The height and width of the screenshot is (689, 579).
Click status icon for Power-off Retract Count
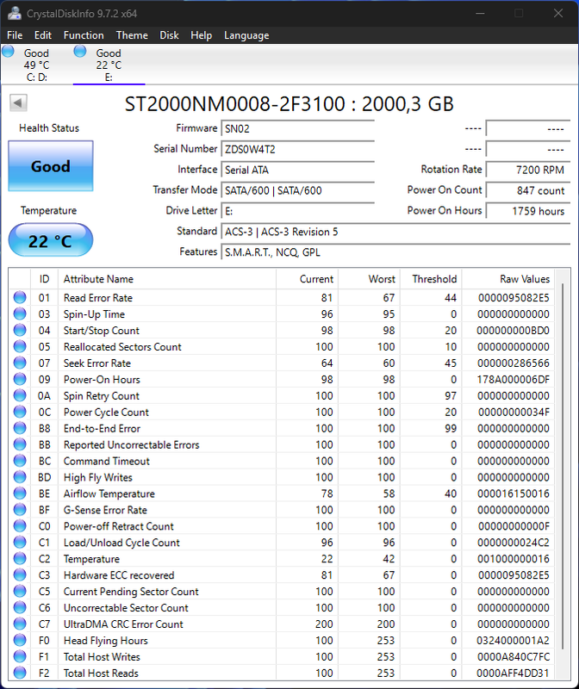point(20,526)
